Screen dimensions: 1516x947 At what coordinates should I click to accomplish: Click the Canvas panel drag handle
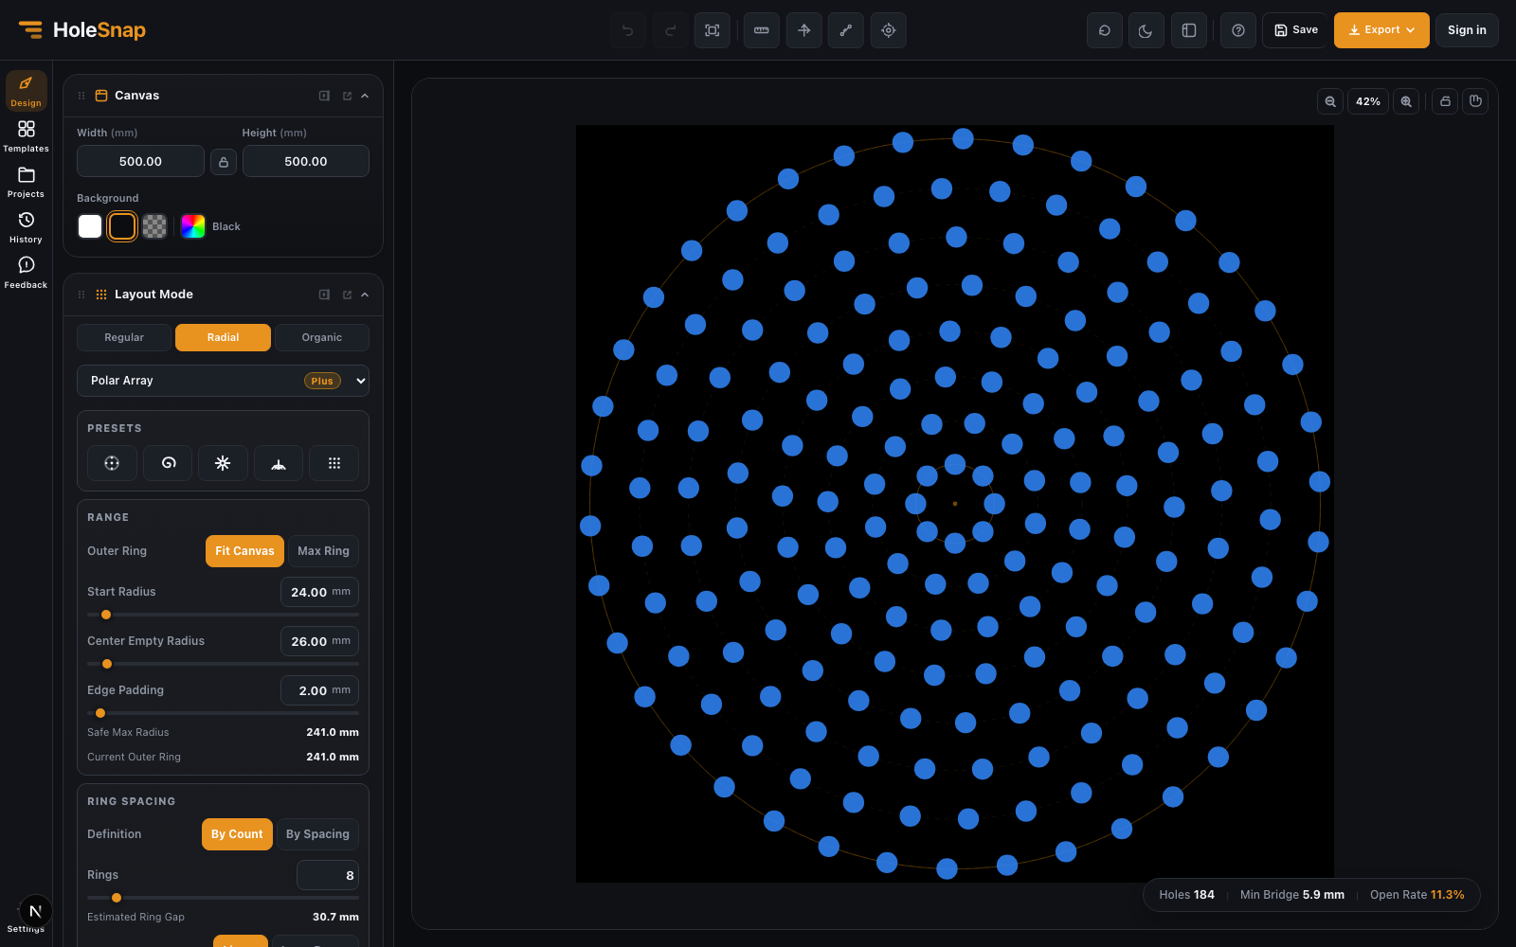pos(81,96)
